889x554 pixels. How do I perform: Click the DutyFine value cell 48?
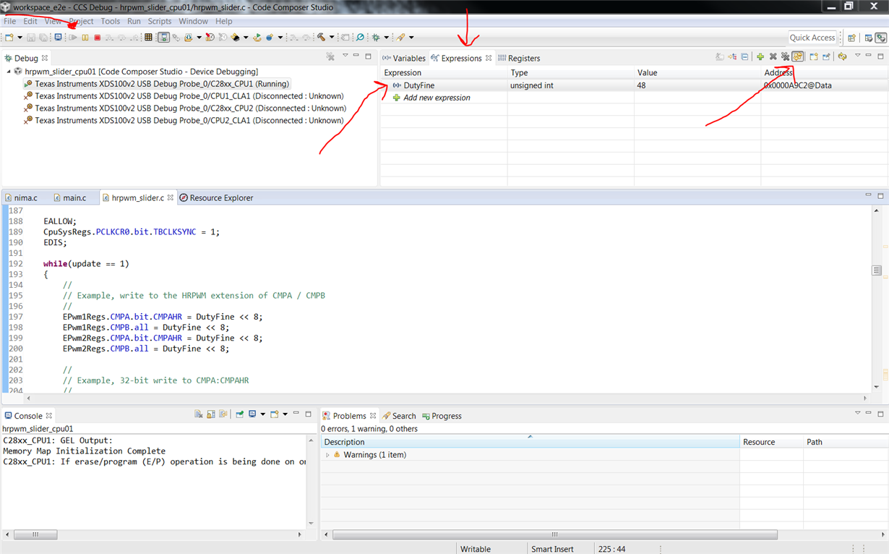[697, 85]
